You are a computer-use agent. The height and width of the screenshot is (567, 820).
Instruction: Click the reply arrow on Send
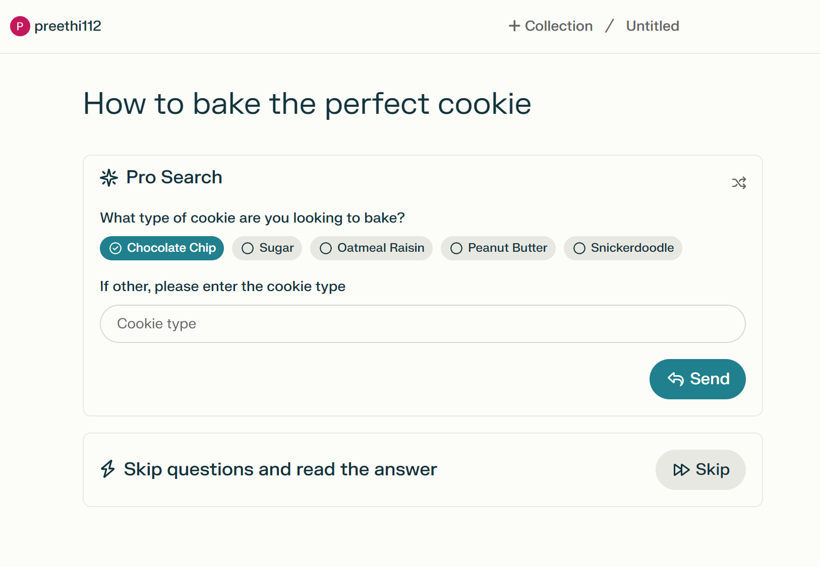click(676, 379)
